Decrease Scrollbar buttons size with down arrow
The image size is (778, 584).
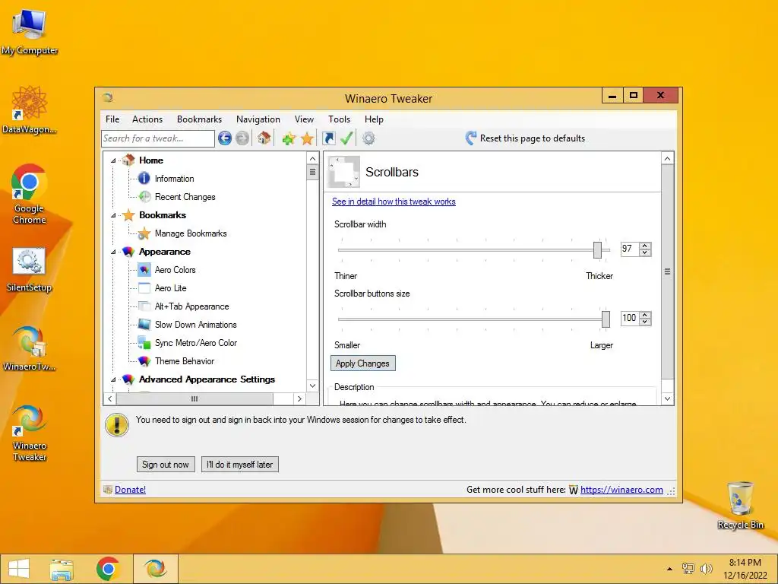click(645, 322)
